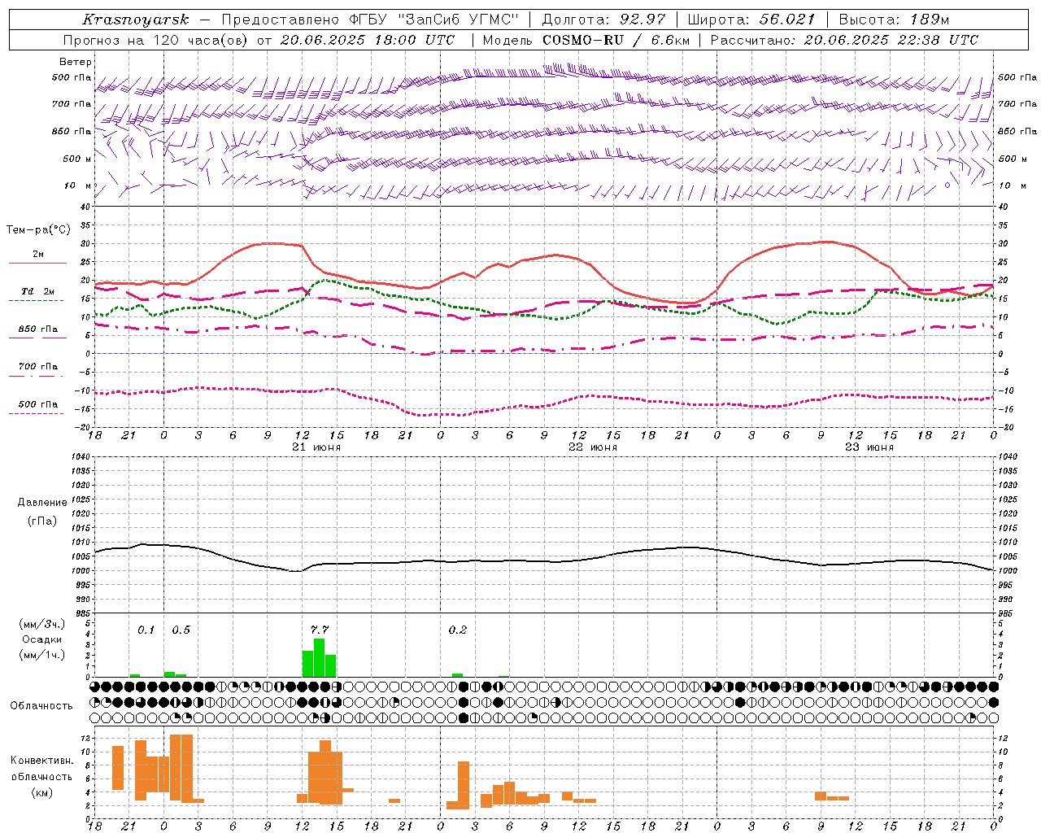The width and height of the screenshot is (1041, 833).
Task: Click the '7.7' precipitation total value
Action: click(320, 630)
